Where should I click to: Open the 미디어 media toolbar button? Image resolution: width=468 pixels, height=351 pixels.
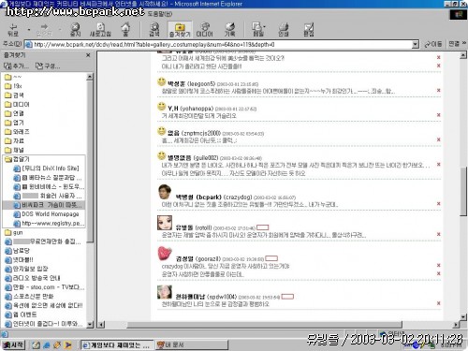[x=204, y=30]
